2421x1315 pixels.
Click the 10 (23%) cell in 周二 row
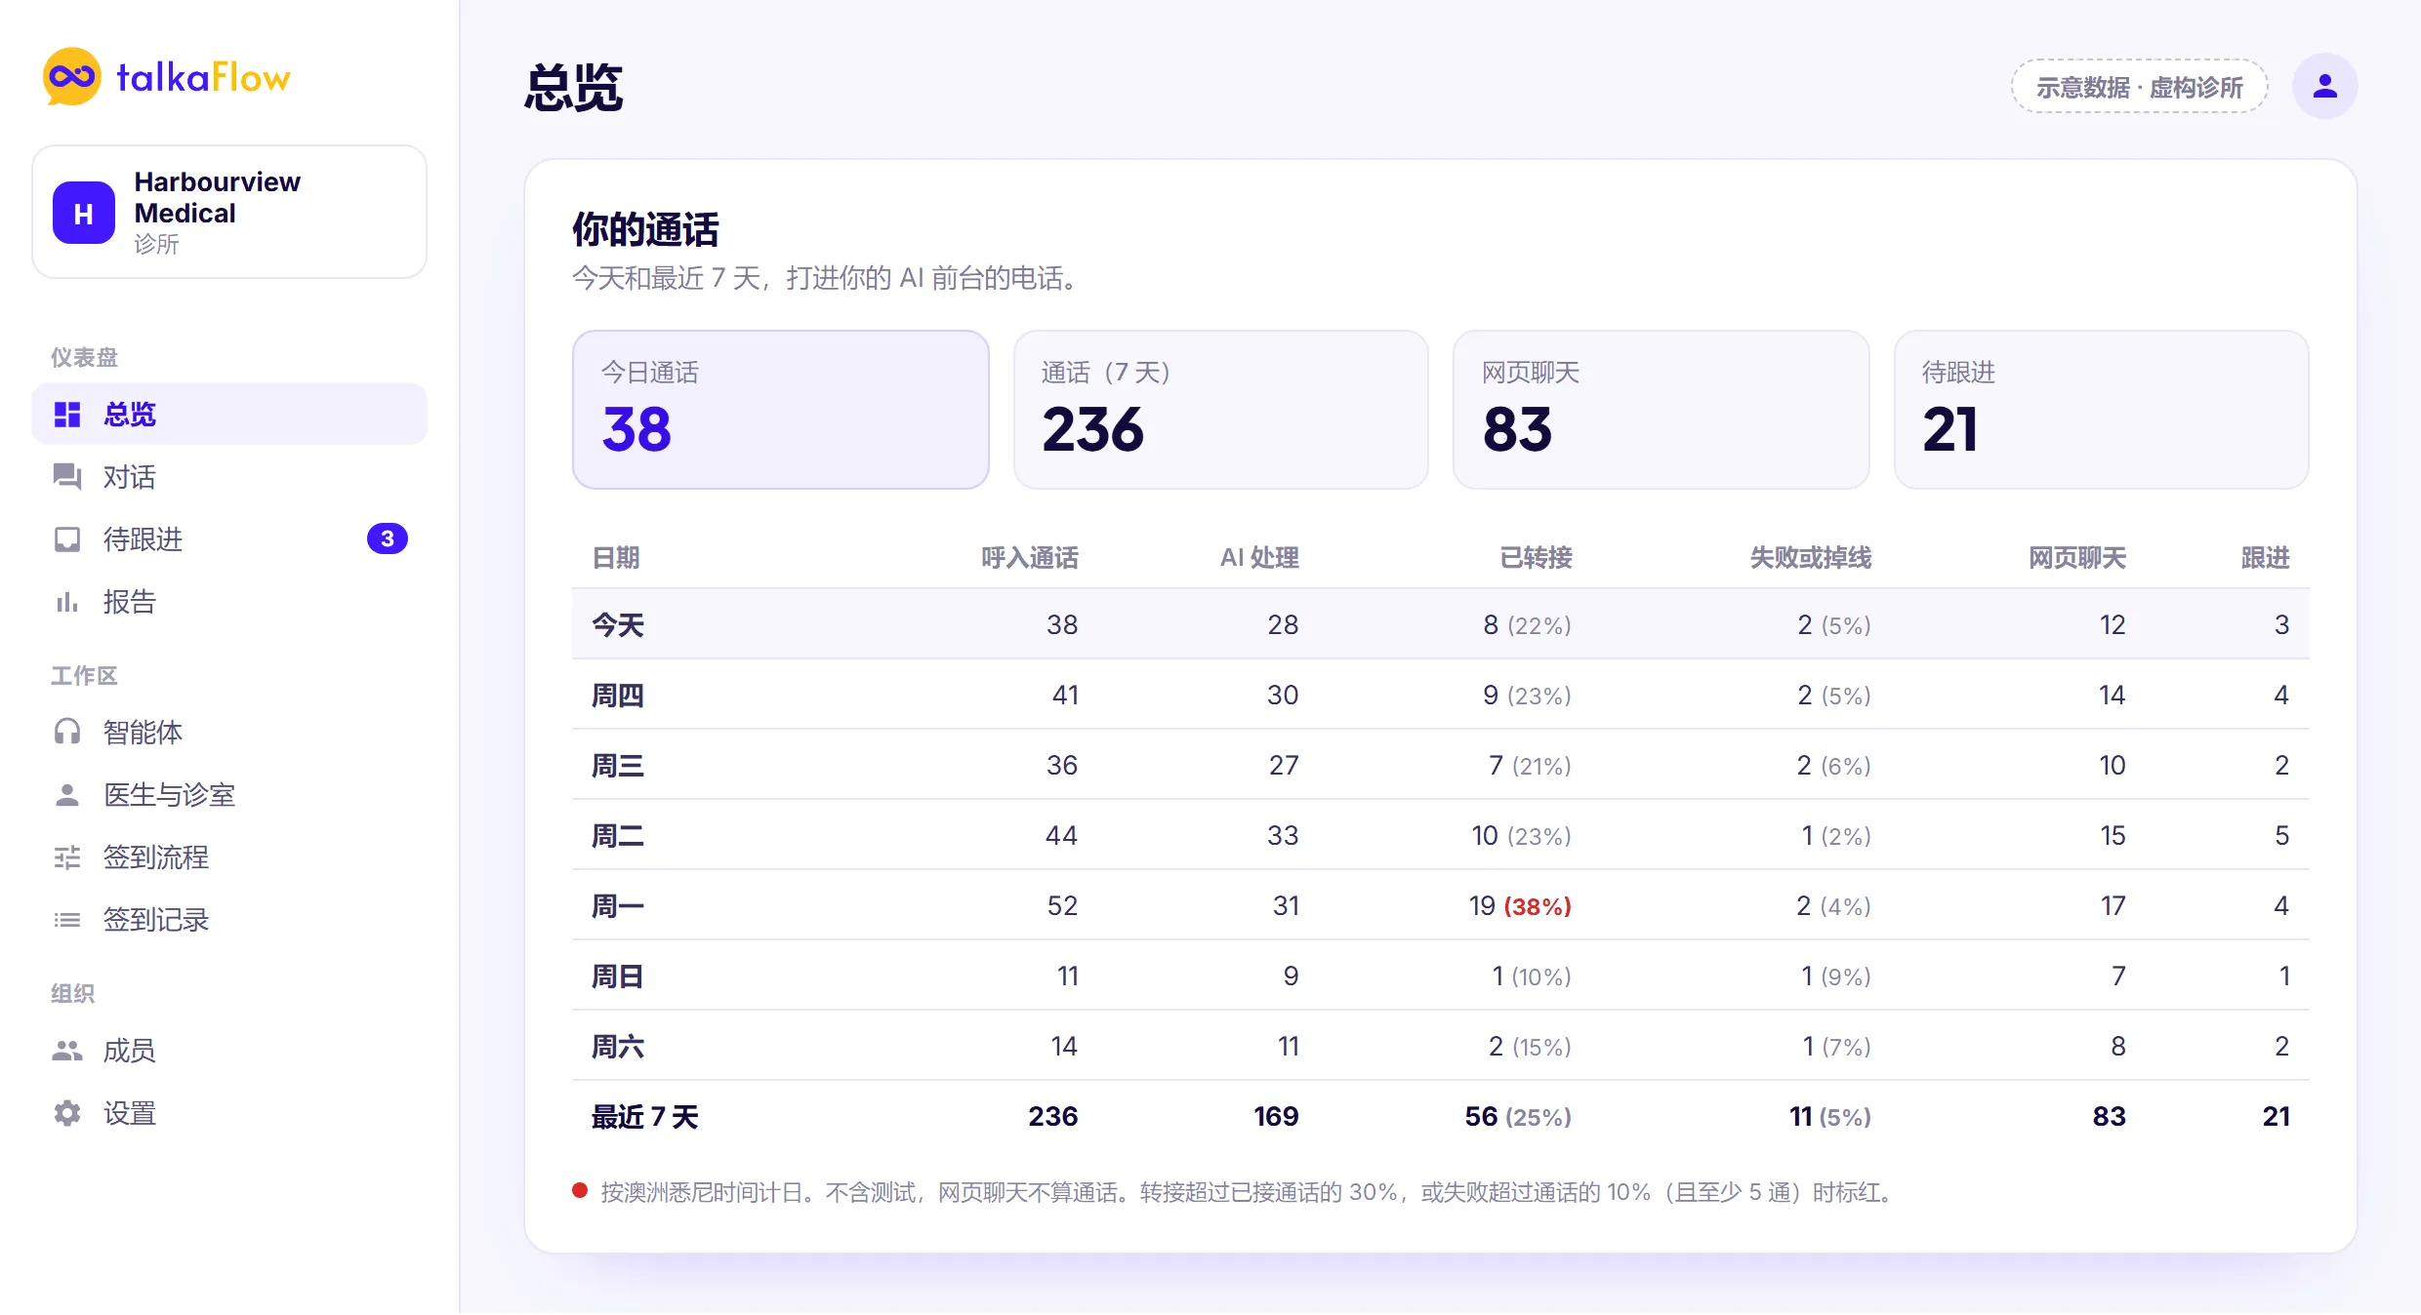pyautogui.click(x=1521, y=835)
